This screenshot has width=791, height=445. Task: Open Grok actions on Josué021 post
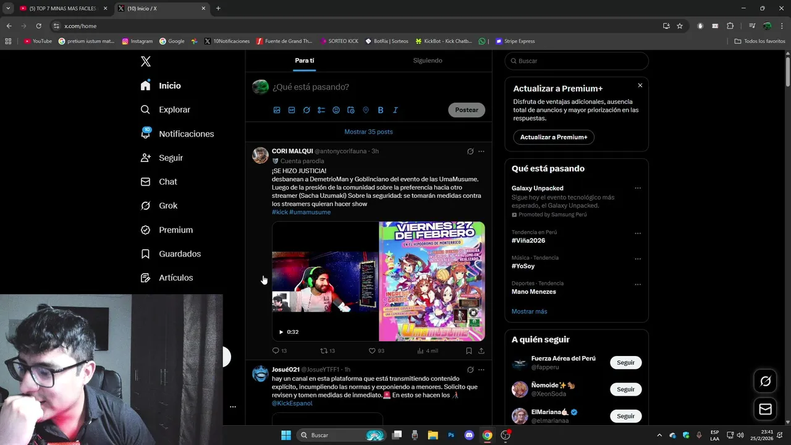(x=470, y=370)
